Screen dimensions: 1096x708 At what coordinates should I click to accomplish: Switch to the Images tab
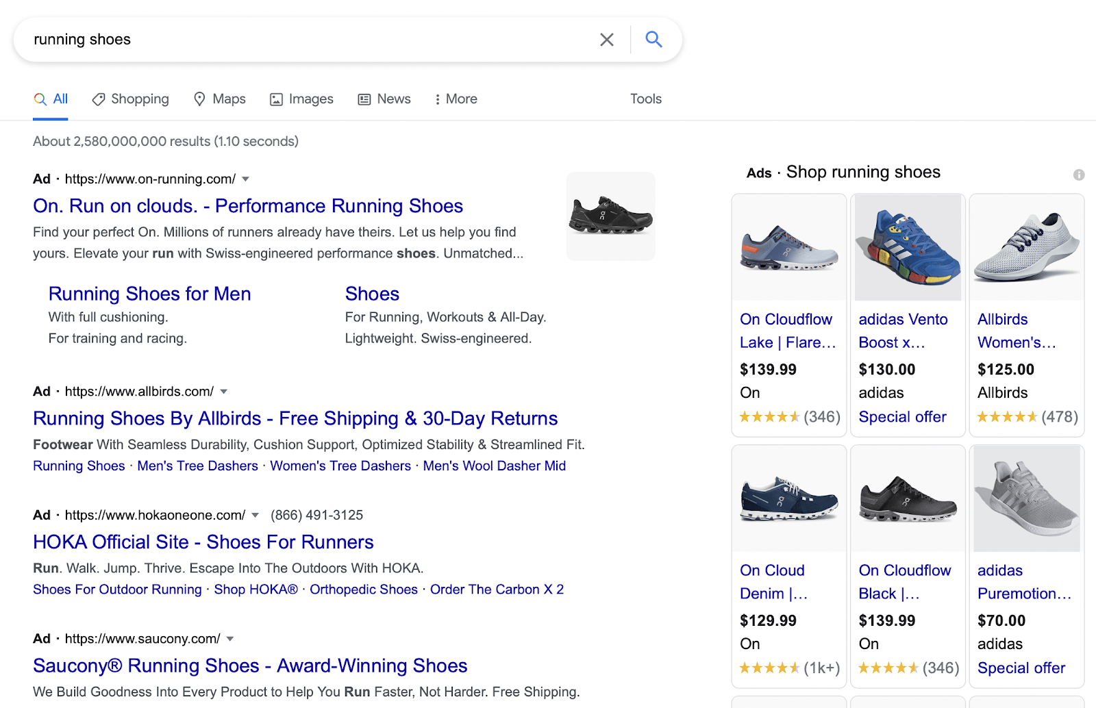(x=301, y=99)
